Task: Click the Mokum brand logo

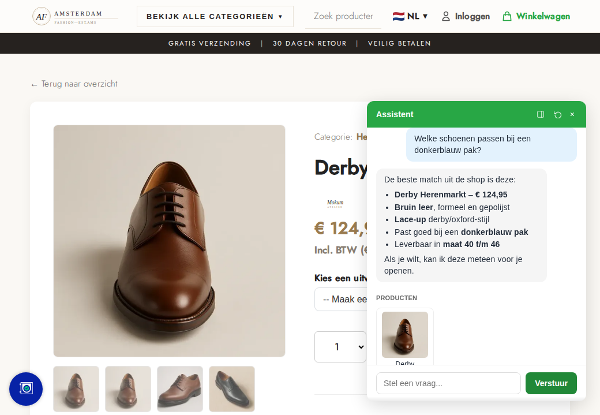Action: coord(335,204)
